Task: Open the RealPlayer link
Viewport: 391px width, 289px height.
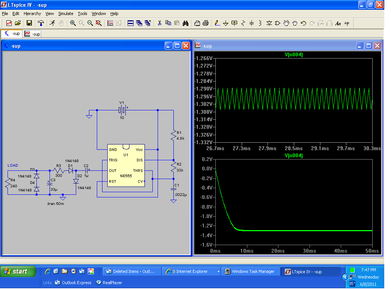Action: (109, 283)
